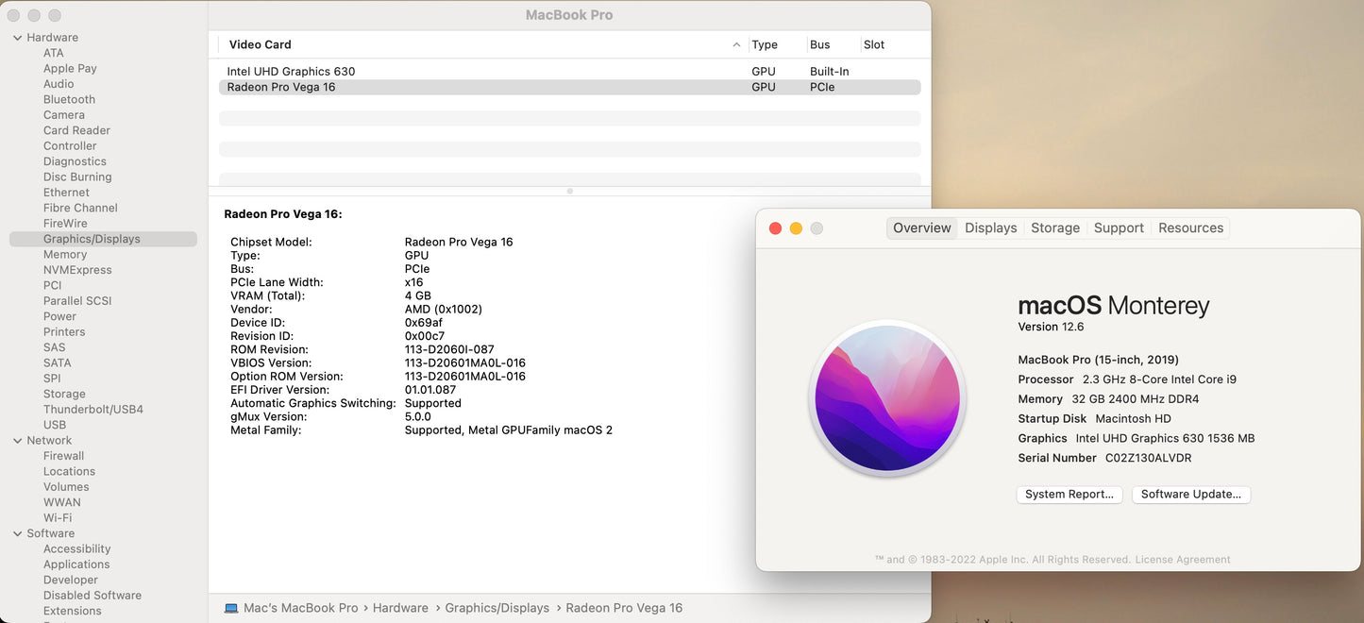Screen dimensions: 1364x623
Task: Collapse the Software section in sidebar
Action: [15, 532]
